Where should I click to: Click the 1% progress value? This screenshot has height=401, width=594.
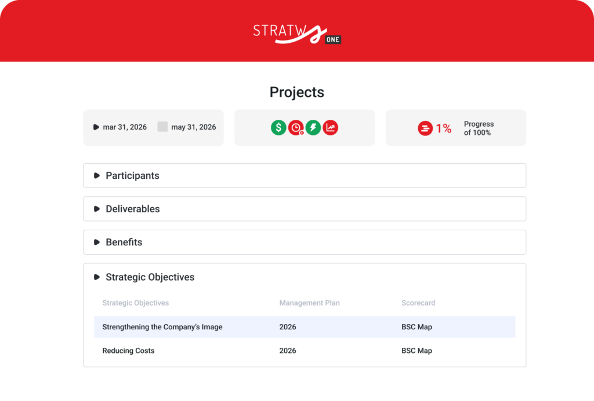(444, 128)
